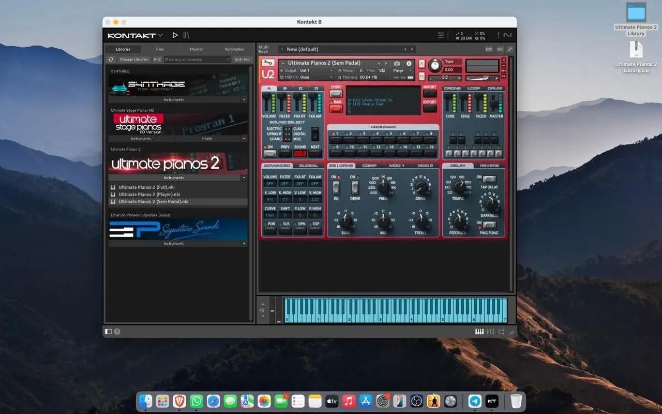Click the Instr Nav button

click(243, 60)
